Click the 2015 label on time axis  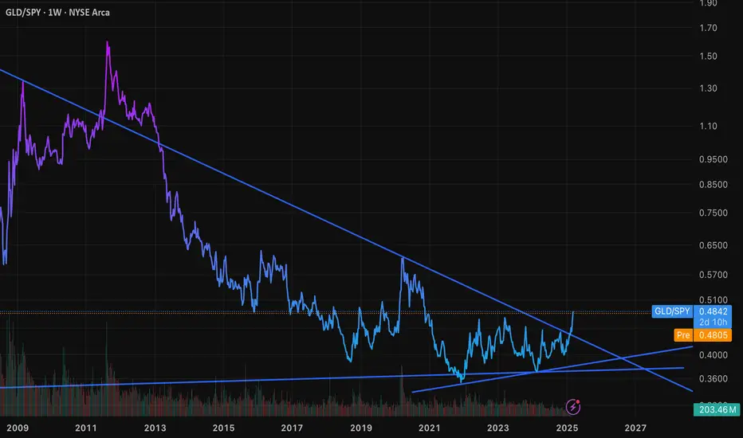pyautogui.click(x=223, y=428)
